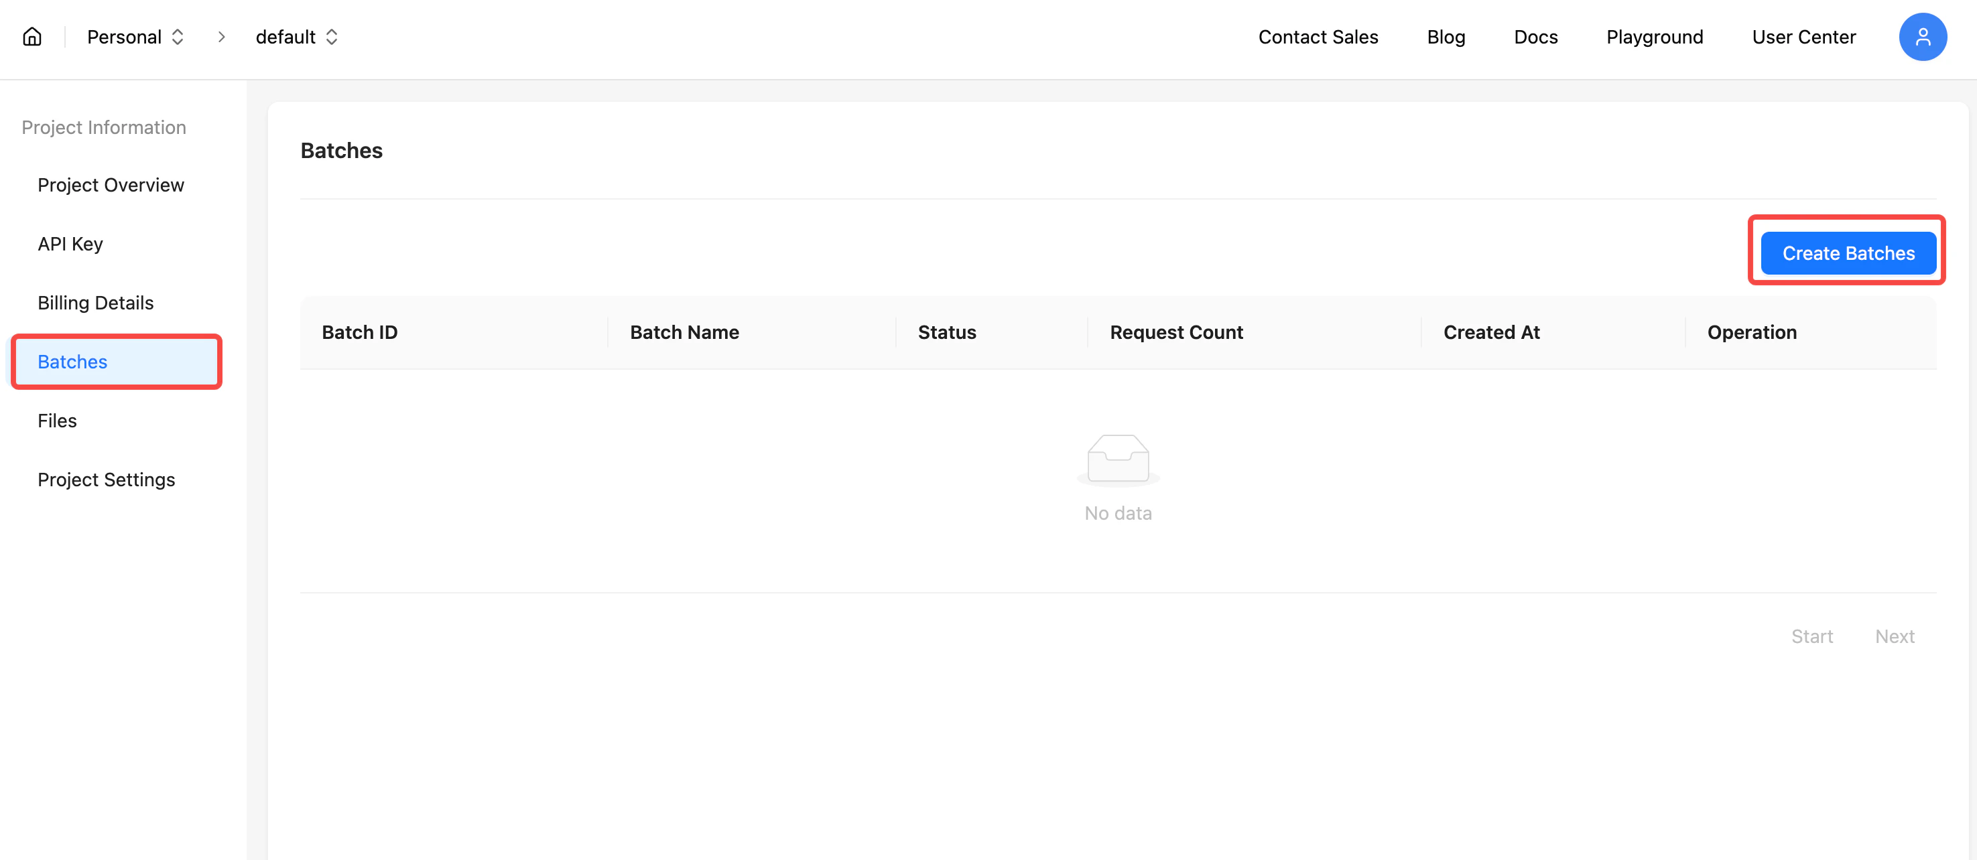1977x860 pixels.
Task: Click the Next pagination button
Action: tap(1894, 636)
